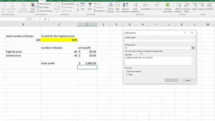Screen dimensions: 215x121
Task: Toggle the Prevent changes checkbox
Action: 127,71
